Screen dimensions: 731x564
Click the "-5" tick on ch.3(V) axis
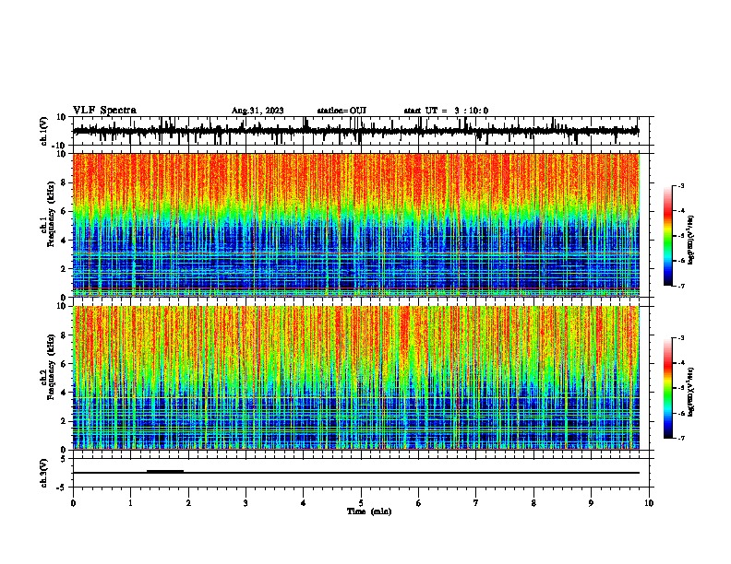pyautogui.click(x=62, y=488)
